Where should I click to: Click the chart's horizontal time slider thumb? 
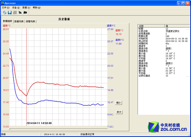(x=10, y=129)
